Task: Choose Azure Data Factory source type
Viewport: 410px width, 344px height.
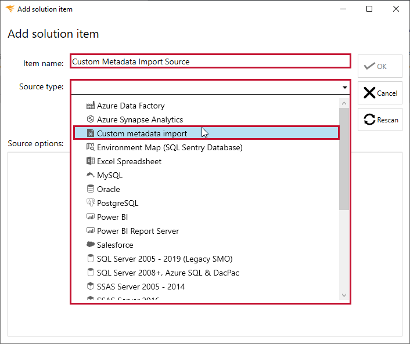Action: [x=206, y=106]
